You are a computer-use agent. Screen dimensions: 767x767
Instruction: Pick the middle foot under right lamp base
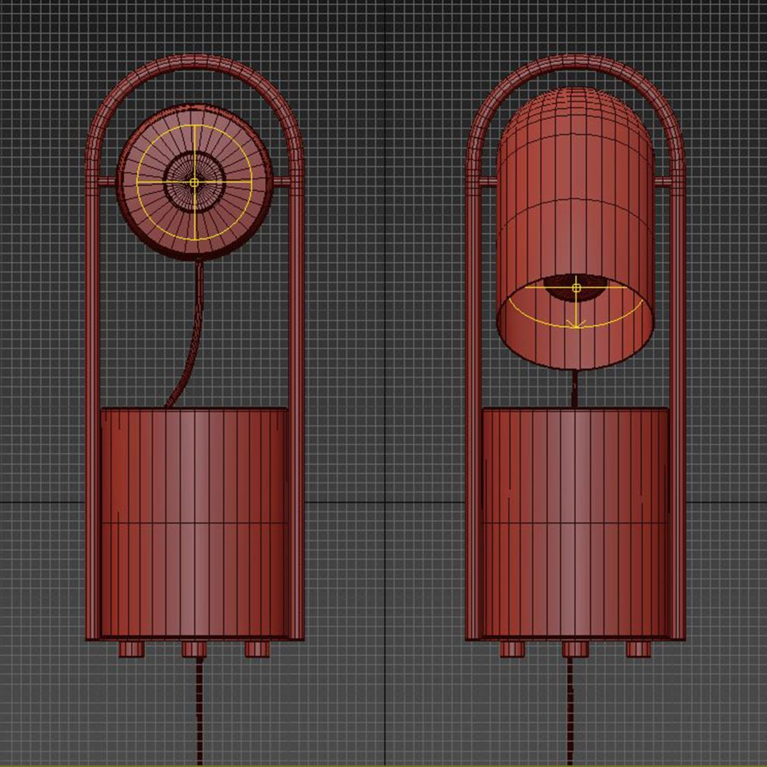575,649
